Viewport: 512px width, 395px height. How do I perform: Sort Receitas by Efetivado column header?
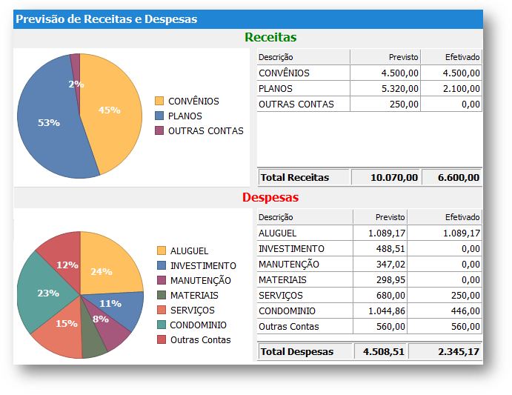(452, 57)
